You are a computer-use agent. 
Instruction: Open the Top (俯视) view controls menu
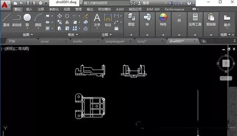[x=10, y=49]
